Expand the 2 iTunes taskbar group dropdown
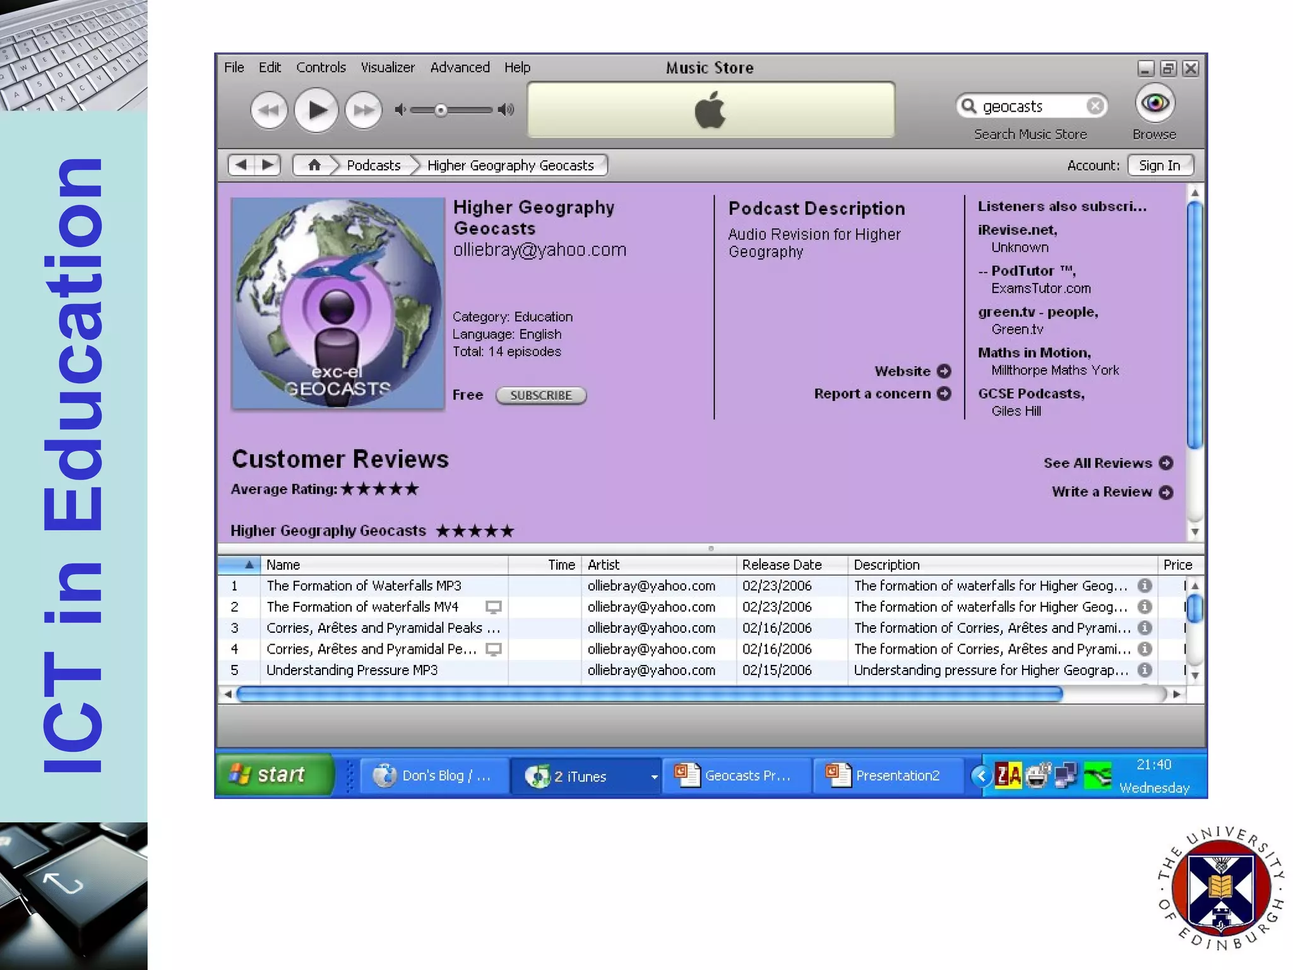Viewport: 1293px width, 970px height. pyautogui.click(x=653, y=777)
